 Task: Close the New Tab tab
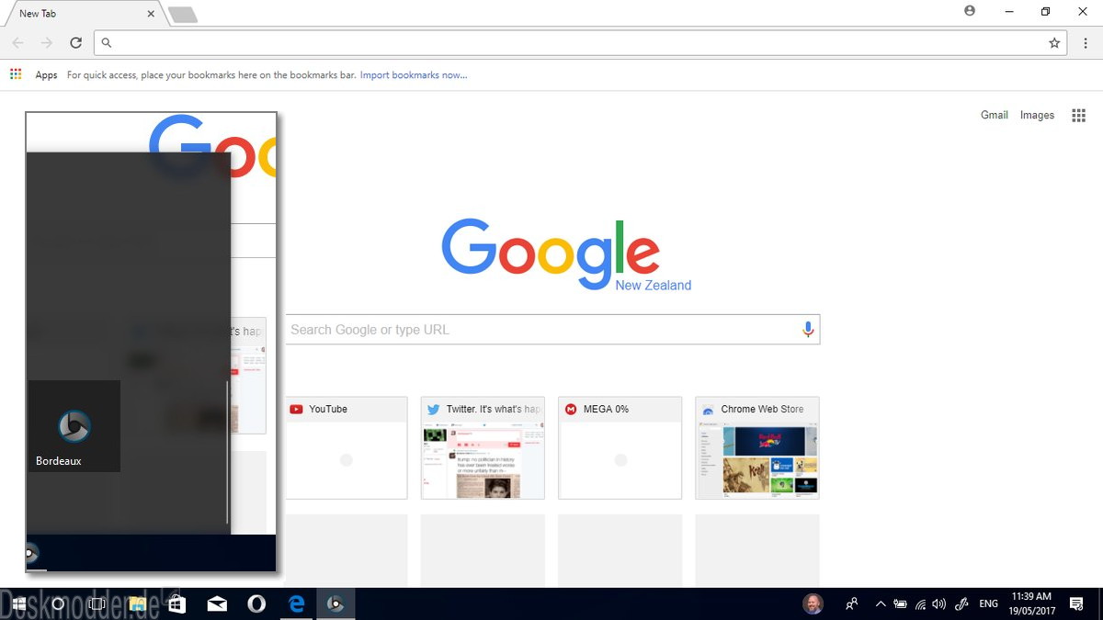coord(151,14)
